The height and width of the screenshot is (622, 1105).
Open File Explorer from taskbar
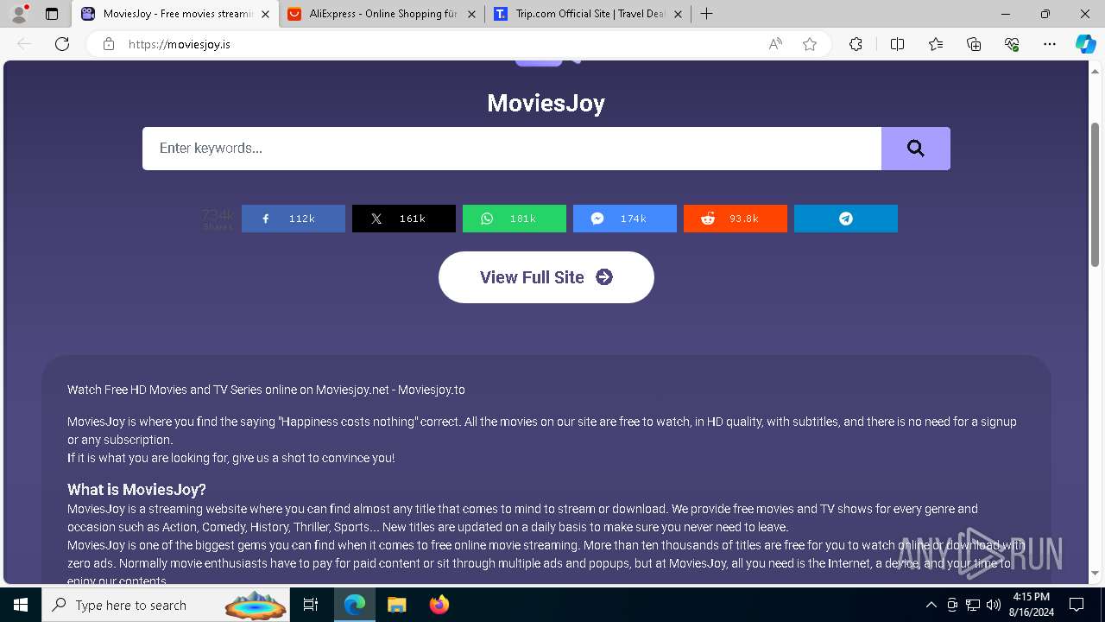point(396,605)
